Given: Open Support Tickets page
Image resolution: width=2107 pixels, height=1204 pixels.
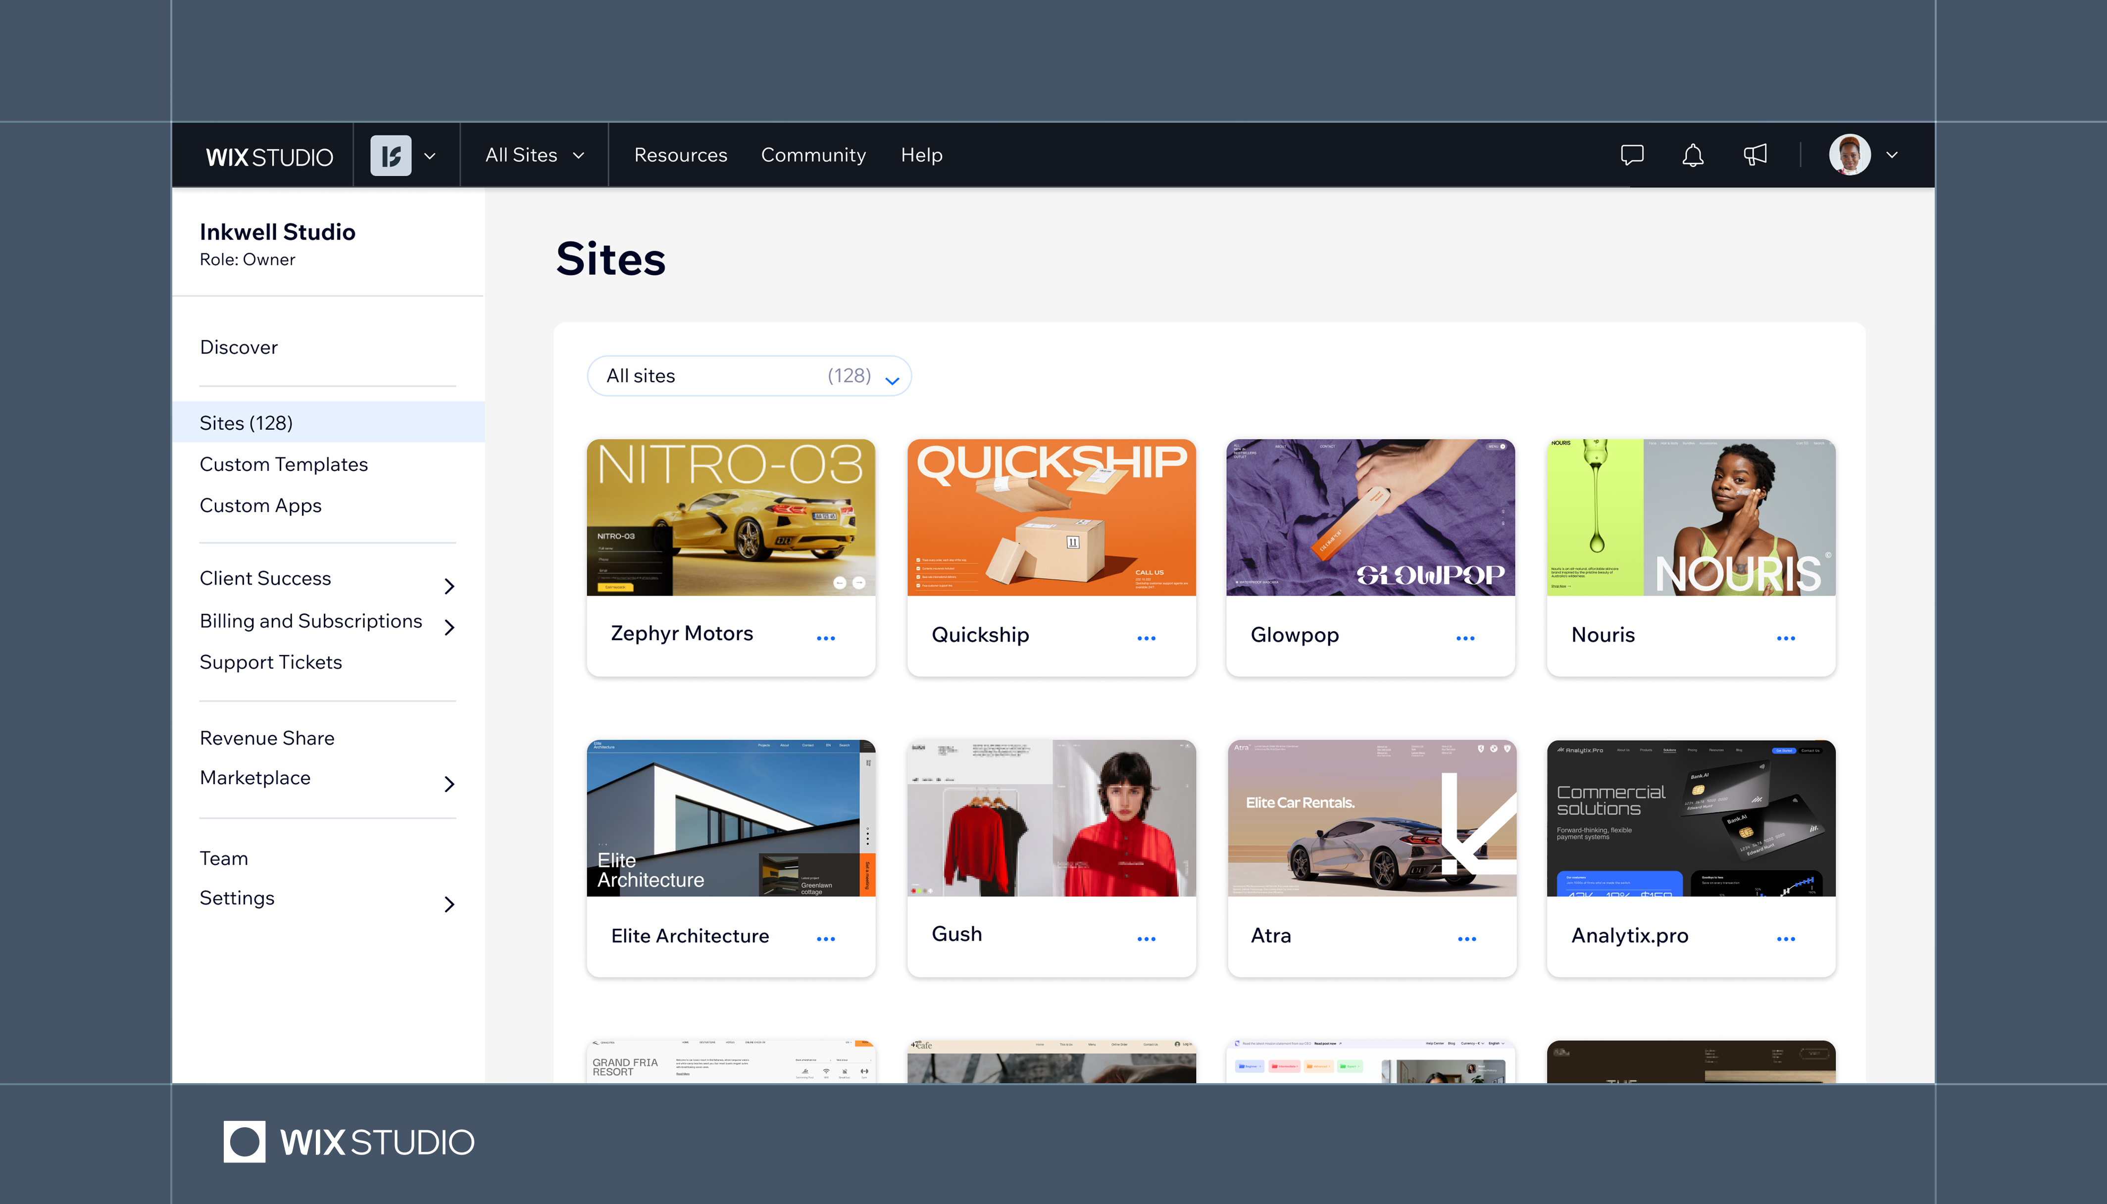Looking at the screenshot, I should [x=270, y=662].
